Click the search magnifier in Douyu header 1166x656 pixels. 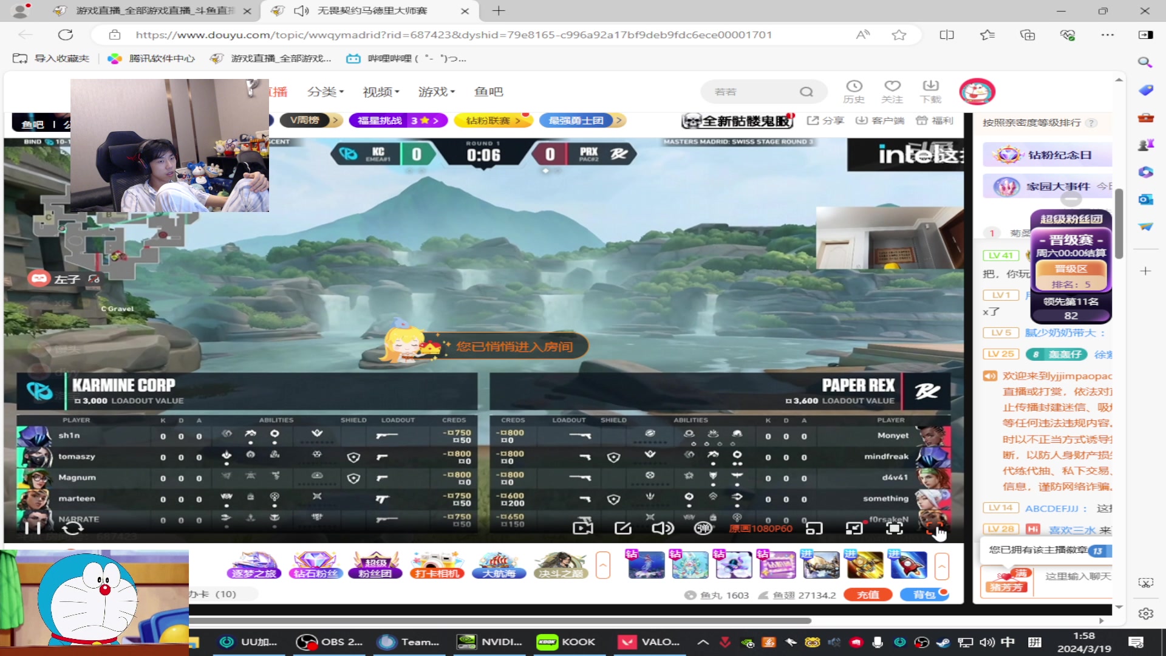click(x=806, y=92)
